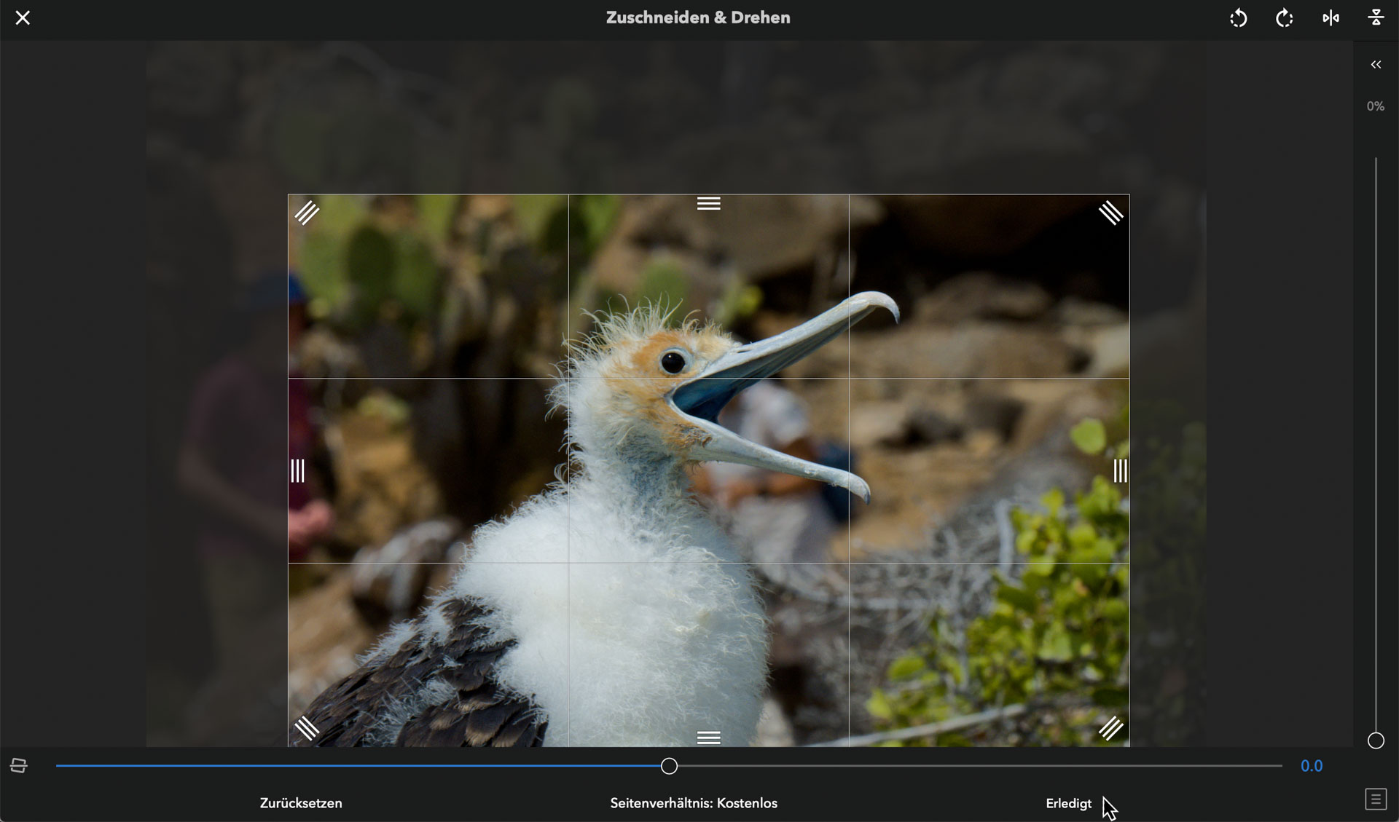This screenshot has width=1399, height=822.
Task: Click the top edge crop handle
Action: point(708,203)
